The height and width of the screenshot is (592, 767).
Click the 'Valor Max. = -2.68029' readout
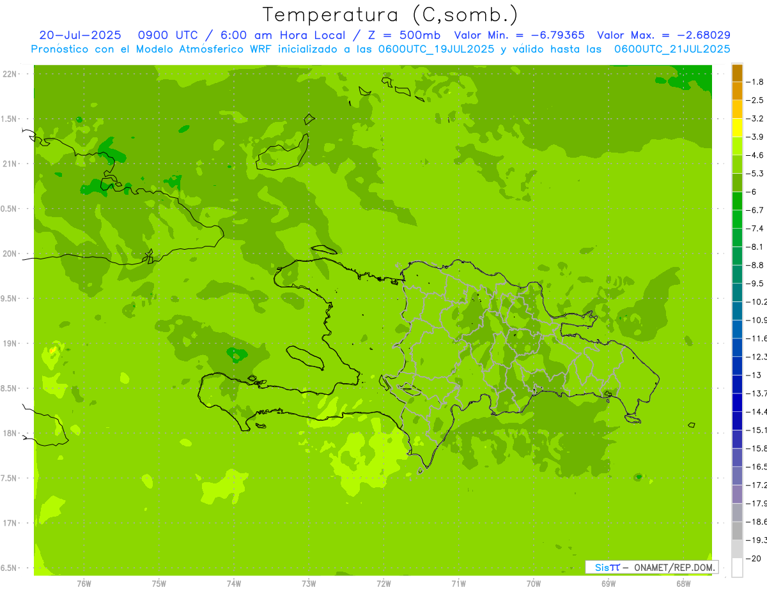(x=663, y=35)
